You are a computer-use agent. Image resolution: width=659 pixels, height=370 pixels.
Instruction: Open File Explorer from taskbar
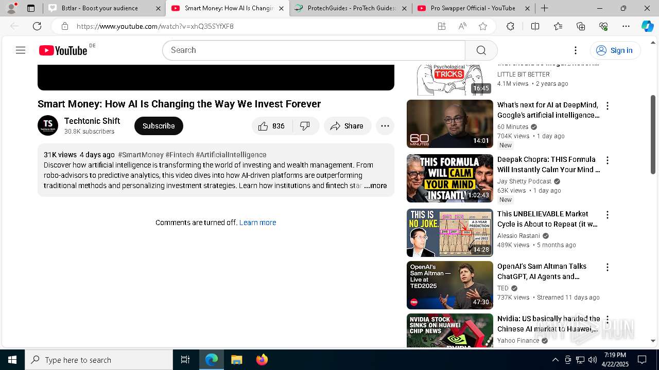236,360
